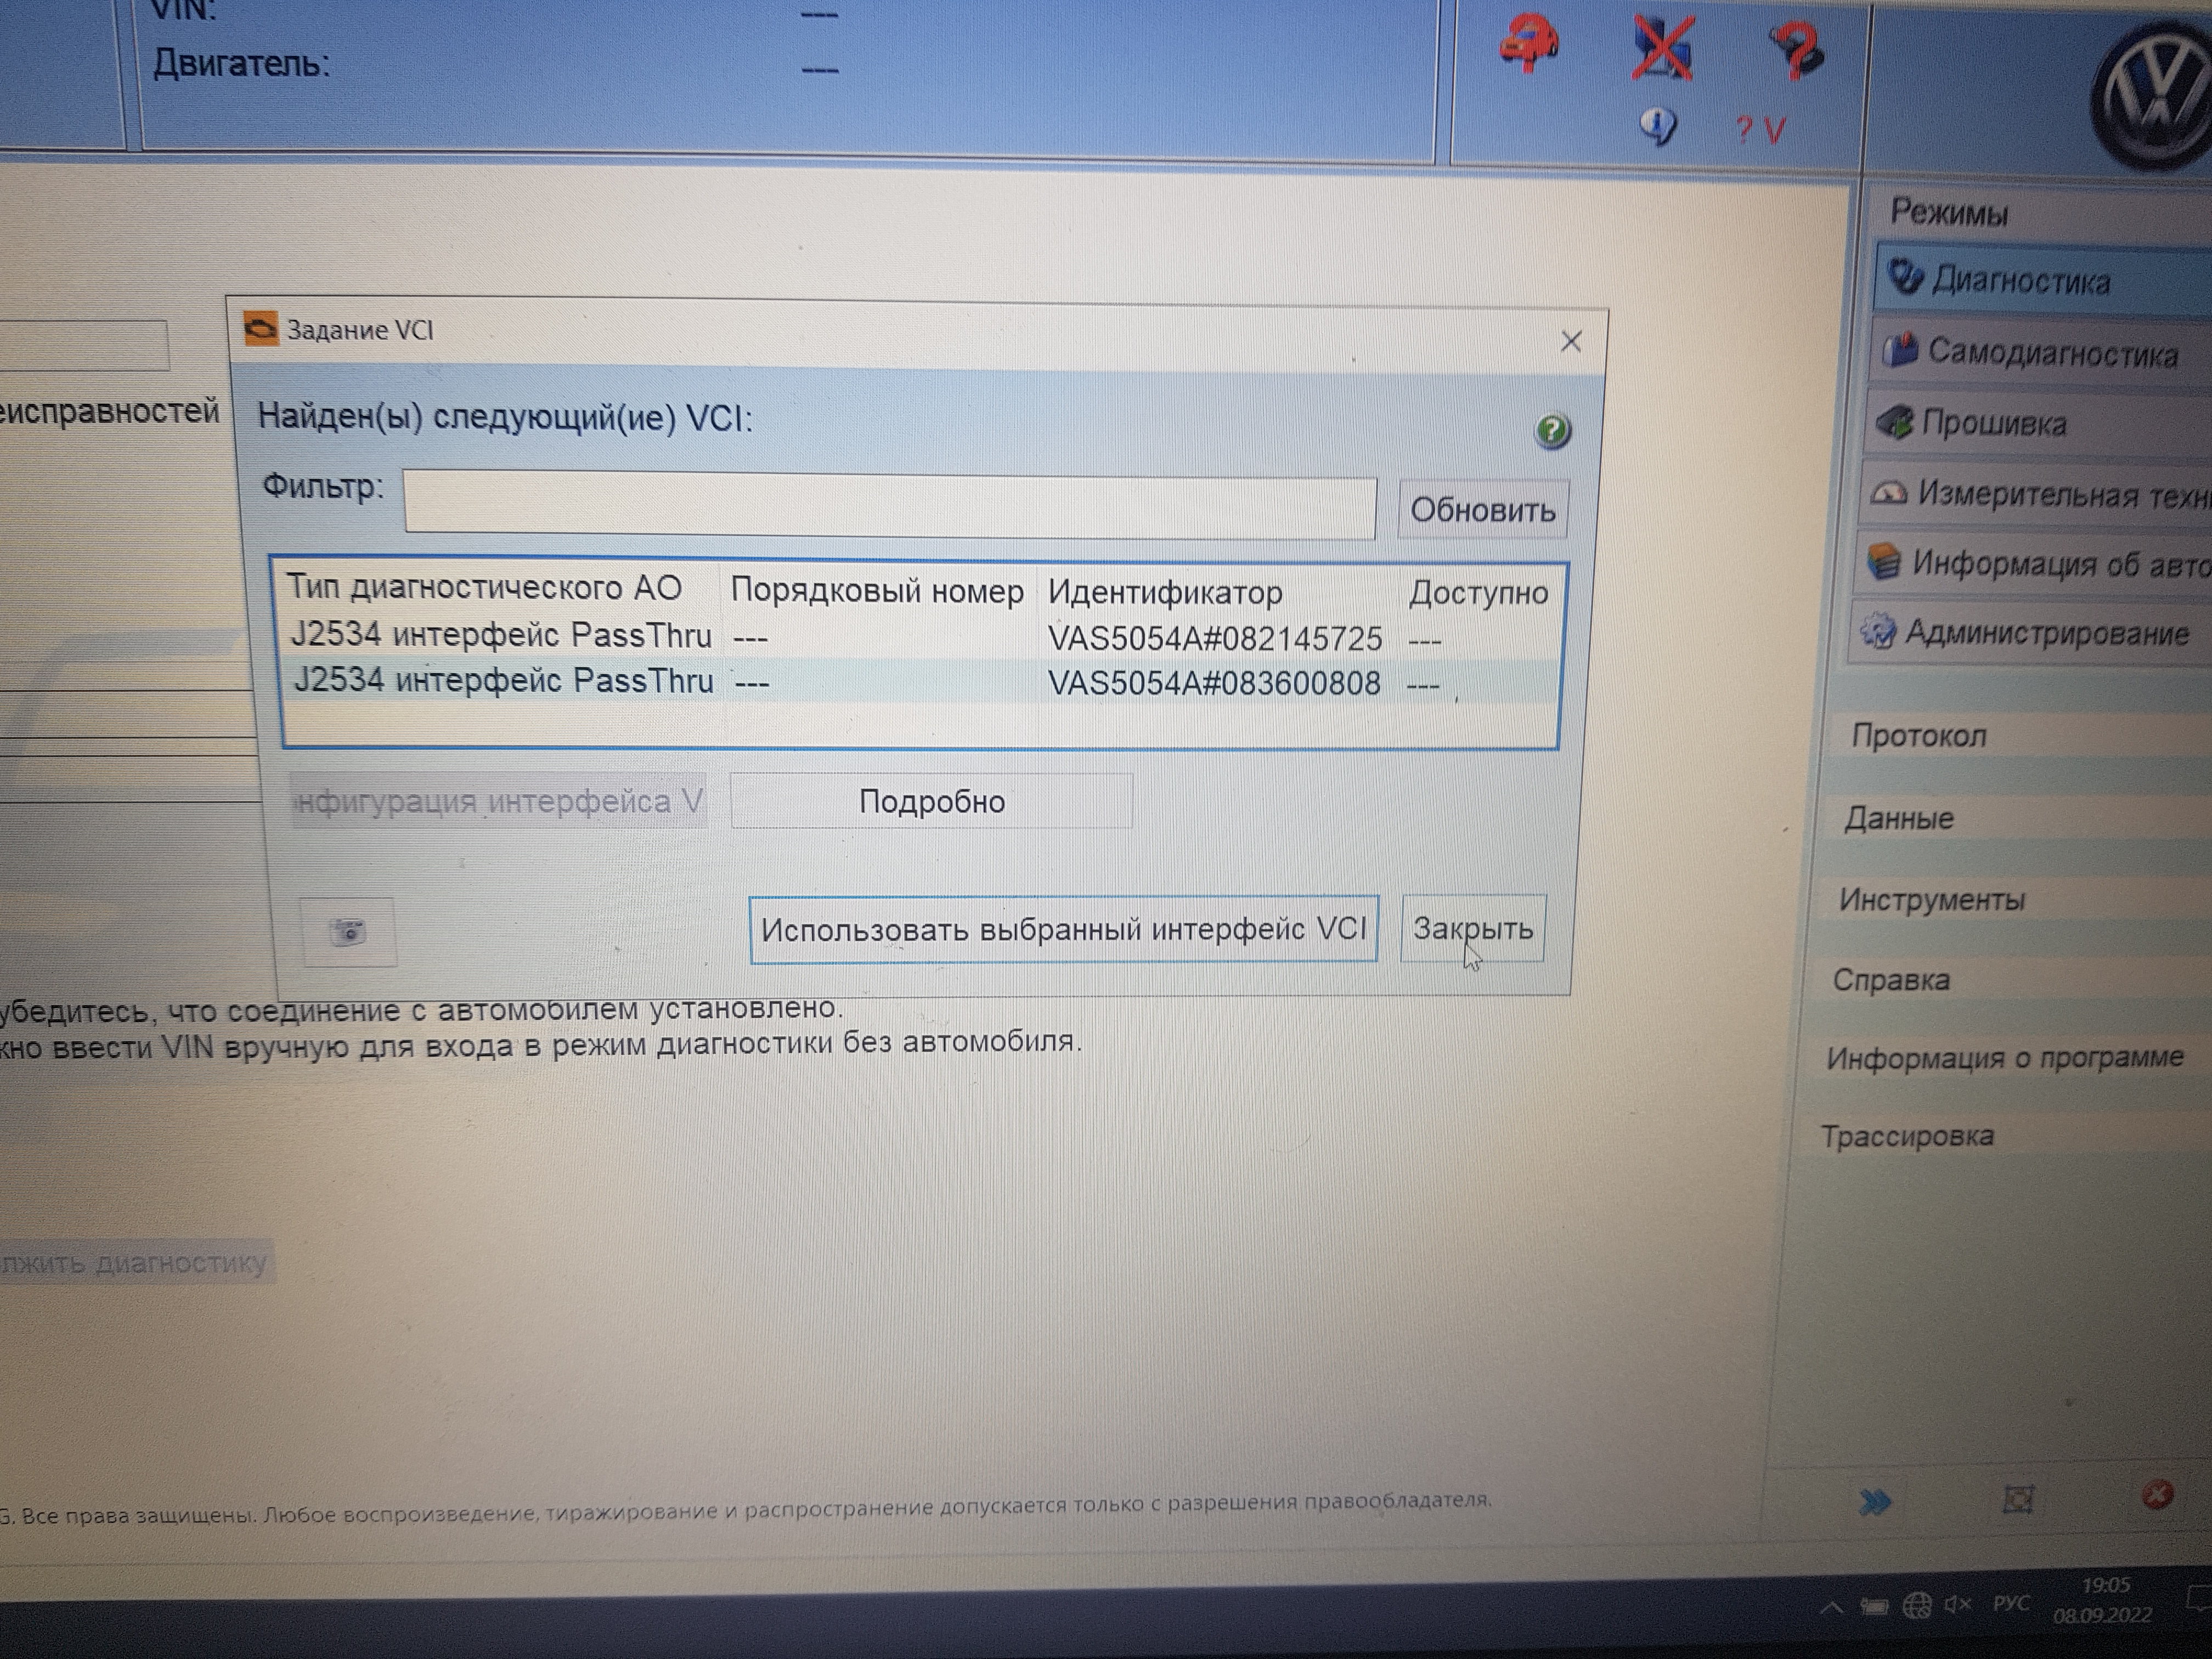Expand the Протокол menu section
The width and height of the screenshot is (2212, 1659).
(x=1918, y=736)
